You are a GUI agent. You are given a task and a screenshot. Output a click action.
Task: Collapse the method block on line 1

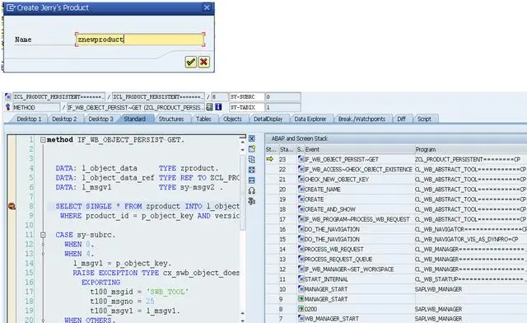[43, 139]
